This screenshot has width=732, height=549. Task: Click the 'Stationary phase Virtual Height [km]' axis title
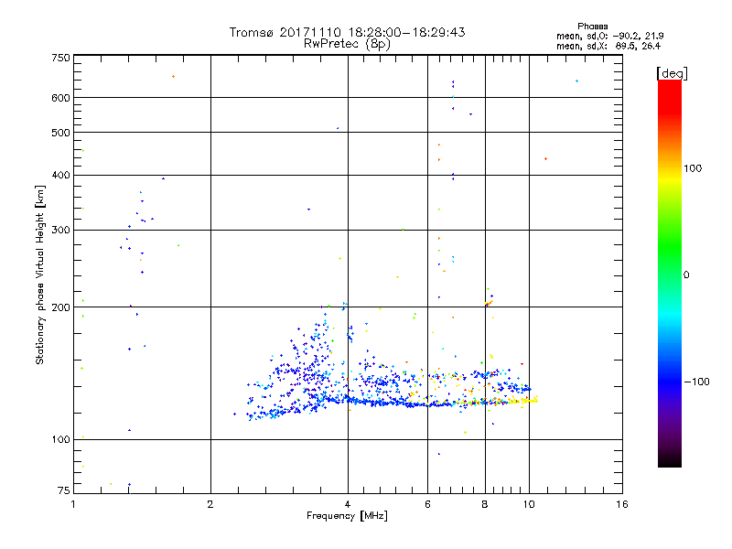pos(40,274)
